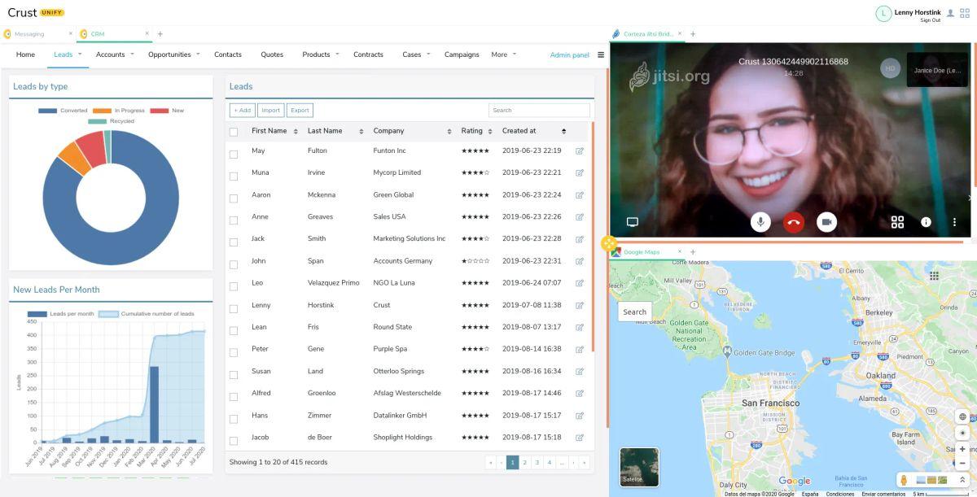Pick up Street View pegman
The width and height of the screenshot is (977, 497).
click(x=904, y=480)
